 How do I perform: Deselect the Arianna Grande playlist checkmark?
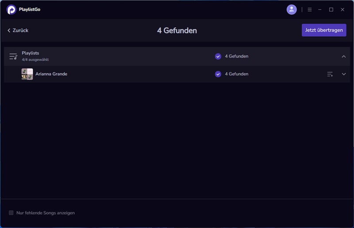218,74
